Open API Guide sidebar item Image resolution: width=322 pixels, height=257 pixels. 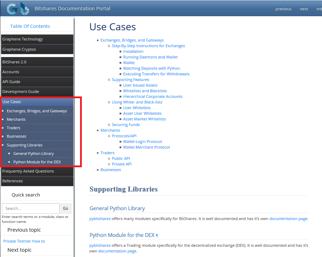(37, 82)
